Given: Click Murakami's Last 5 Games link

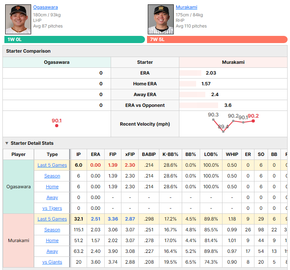Looking at the screenshot, I should click(52, 219).
